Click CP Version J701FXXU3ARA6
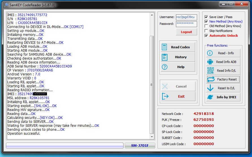Viewport: 252px width, 157px height. 40,70
